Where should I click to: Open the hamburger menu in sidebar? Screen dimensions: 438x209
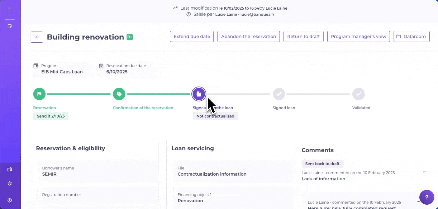coord(10,9)
